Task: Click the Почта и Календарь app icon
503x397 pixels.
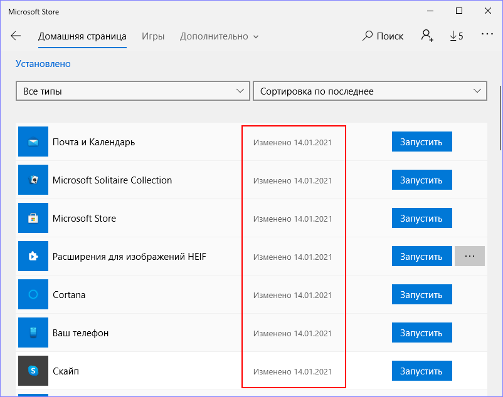Action: [x=33, y=142]
